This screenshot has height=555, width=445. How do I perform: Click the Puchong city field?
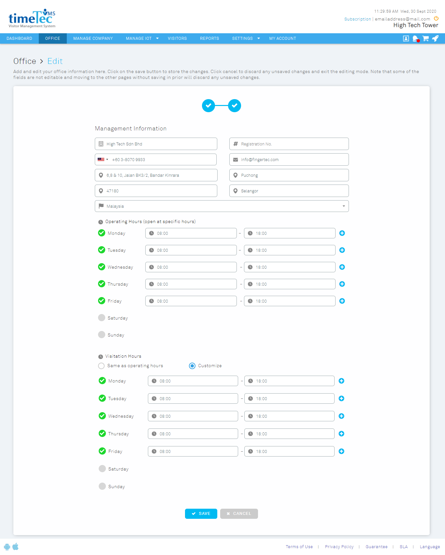click(x=289, y=175)
